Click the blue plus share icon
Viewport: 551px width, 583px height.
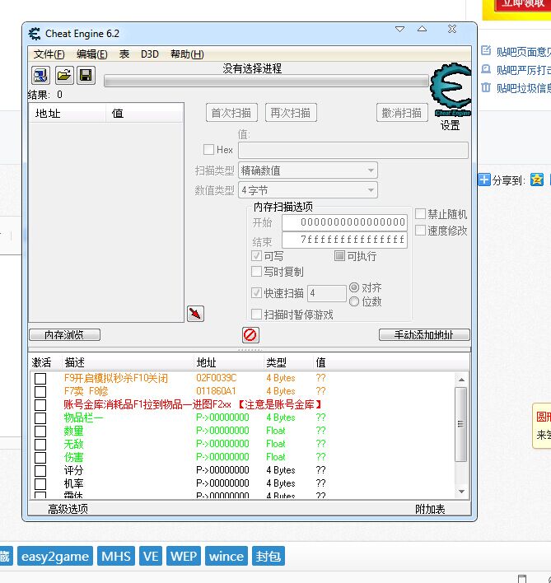[484, 180]
